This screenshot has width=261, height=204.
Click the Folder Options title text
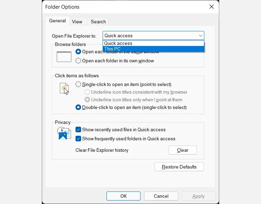[62, 7]
